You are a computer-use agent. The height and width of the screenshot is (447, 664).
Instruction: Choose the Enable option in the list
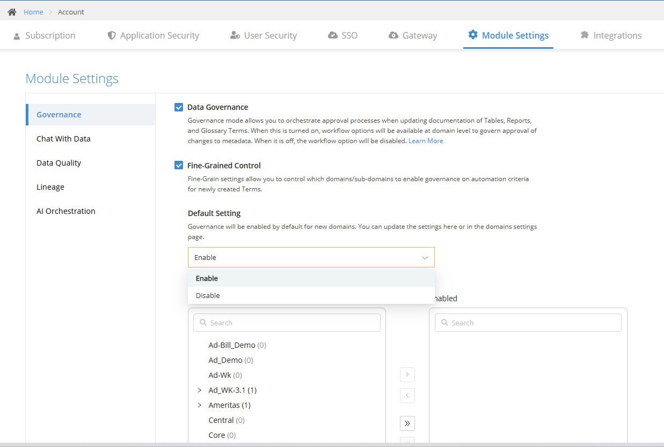coord(311,278)
